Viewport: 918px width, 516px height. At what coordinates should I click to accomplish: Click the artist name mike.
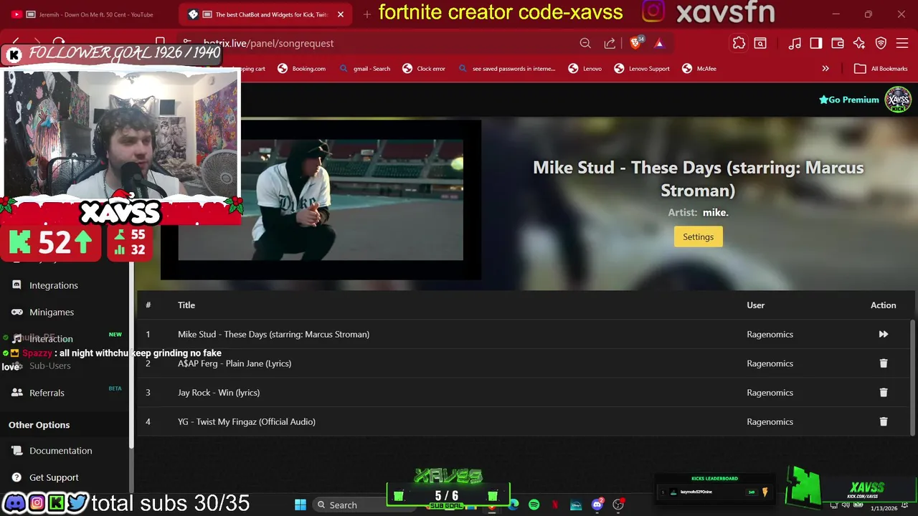click(x=715, y=212)
